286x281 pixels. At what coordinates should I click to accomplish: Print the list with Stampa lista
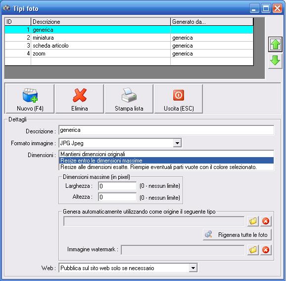tap(129, 99)
